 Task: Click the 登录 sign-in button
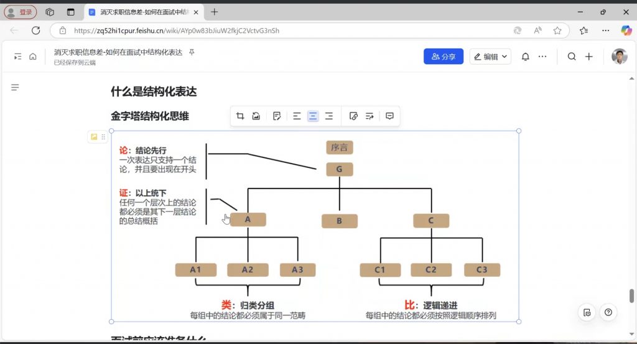[x=21, y=12]
